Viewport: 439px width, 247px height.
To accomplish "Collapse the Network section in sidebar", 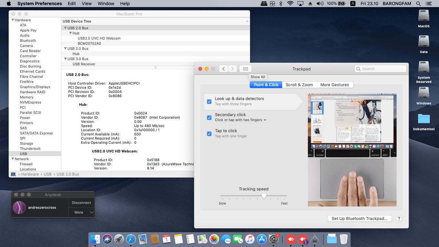I will (13, 159).
